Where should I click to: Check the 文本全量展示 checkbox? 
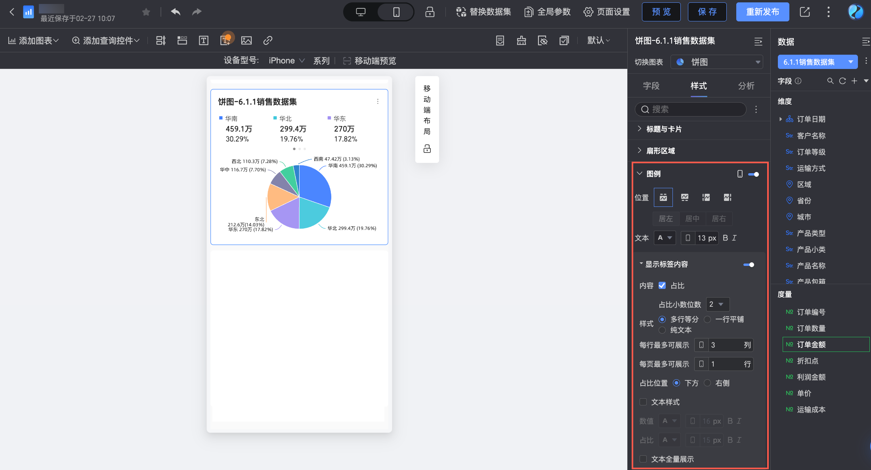tap(644, 459)
